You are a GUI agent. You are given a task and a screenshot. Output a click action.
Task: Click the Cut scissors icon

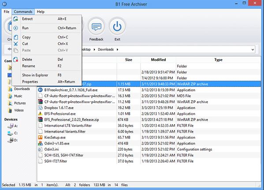16,44
